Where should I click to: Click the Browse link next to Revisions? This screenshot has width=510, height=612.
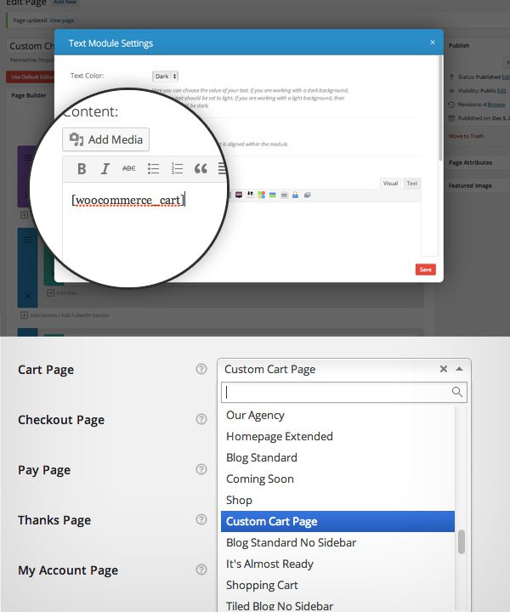coord(496,105)
